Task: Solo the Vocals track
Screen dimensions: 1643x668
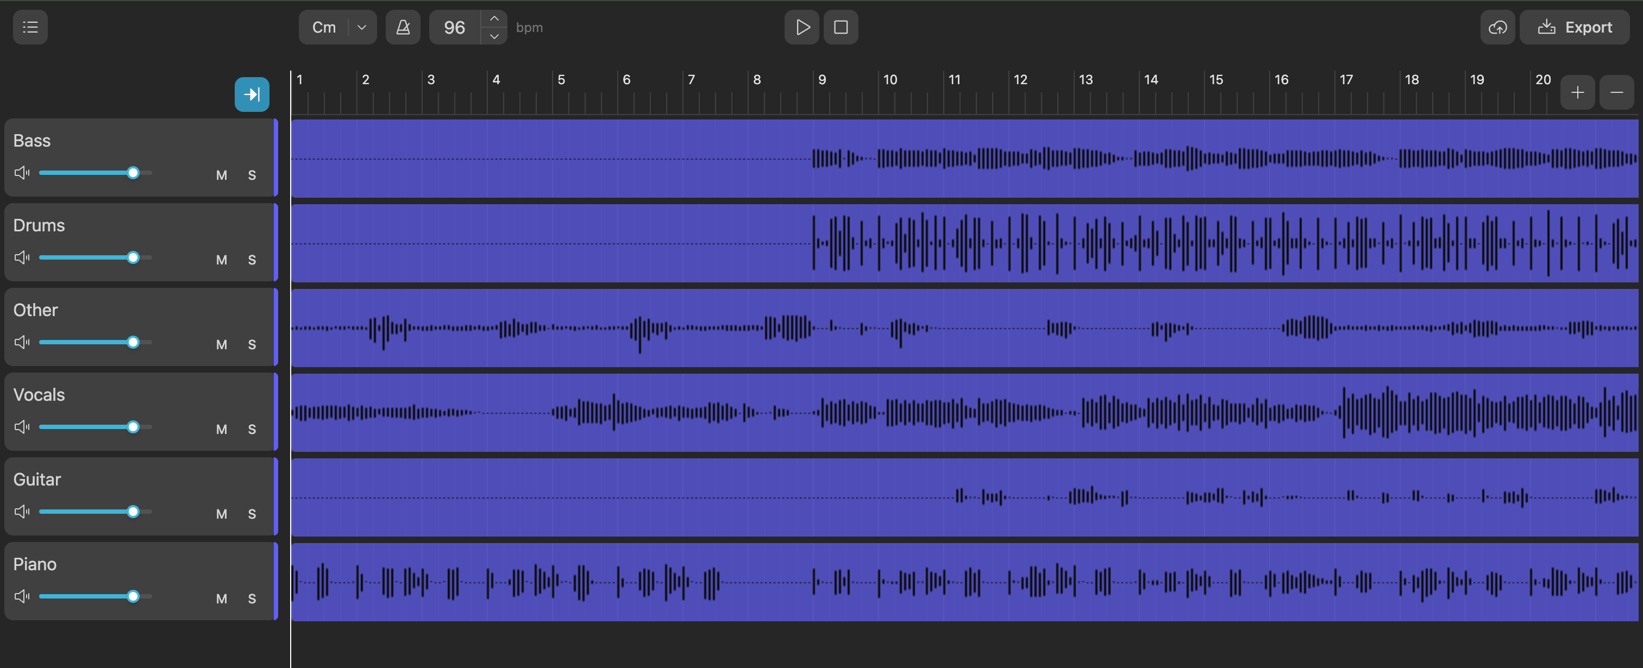Action: [x=252, y=429]
